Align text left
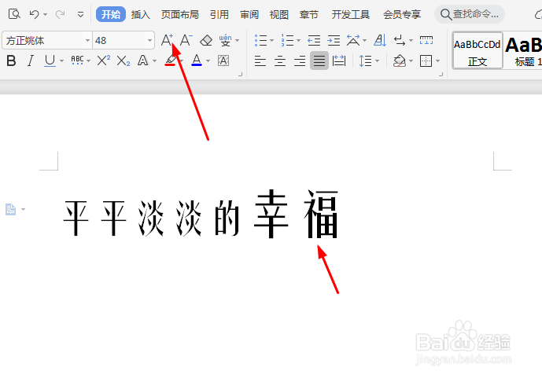Viewport: 542px width, 378px height. (x=260, y=61)
